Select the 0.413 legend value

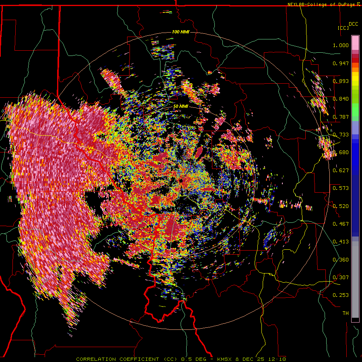(x=341, y=242)
